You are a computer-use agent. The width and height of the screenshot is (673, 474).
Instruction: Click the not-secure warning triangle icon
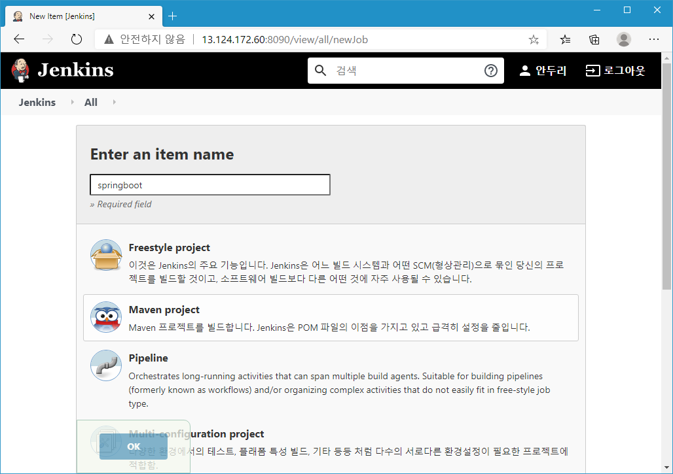[109, 39]
